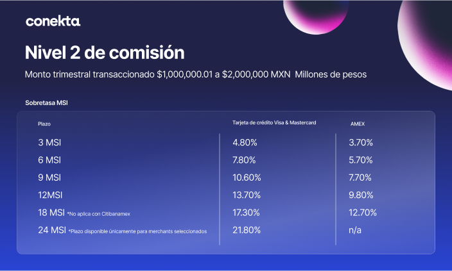Click the conekta logo
The height and width of the screenshot is (271, 452).
(53, 21)
